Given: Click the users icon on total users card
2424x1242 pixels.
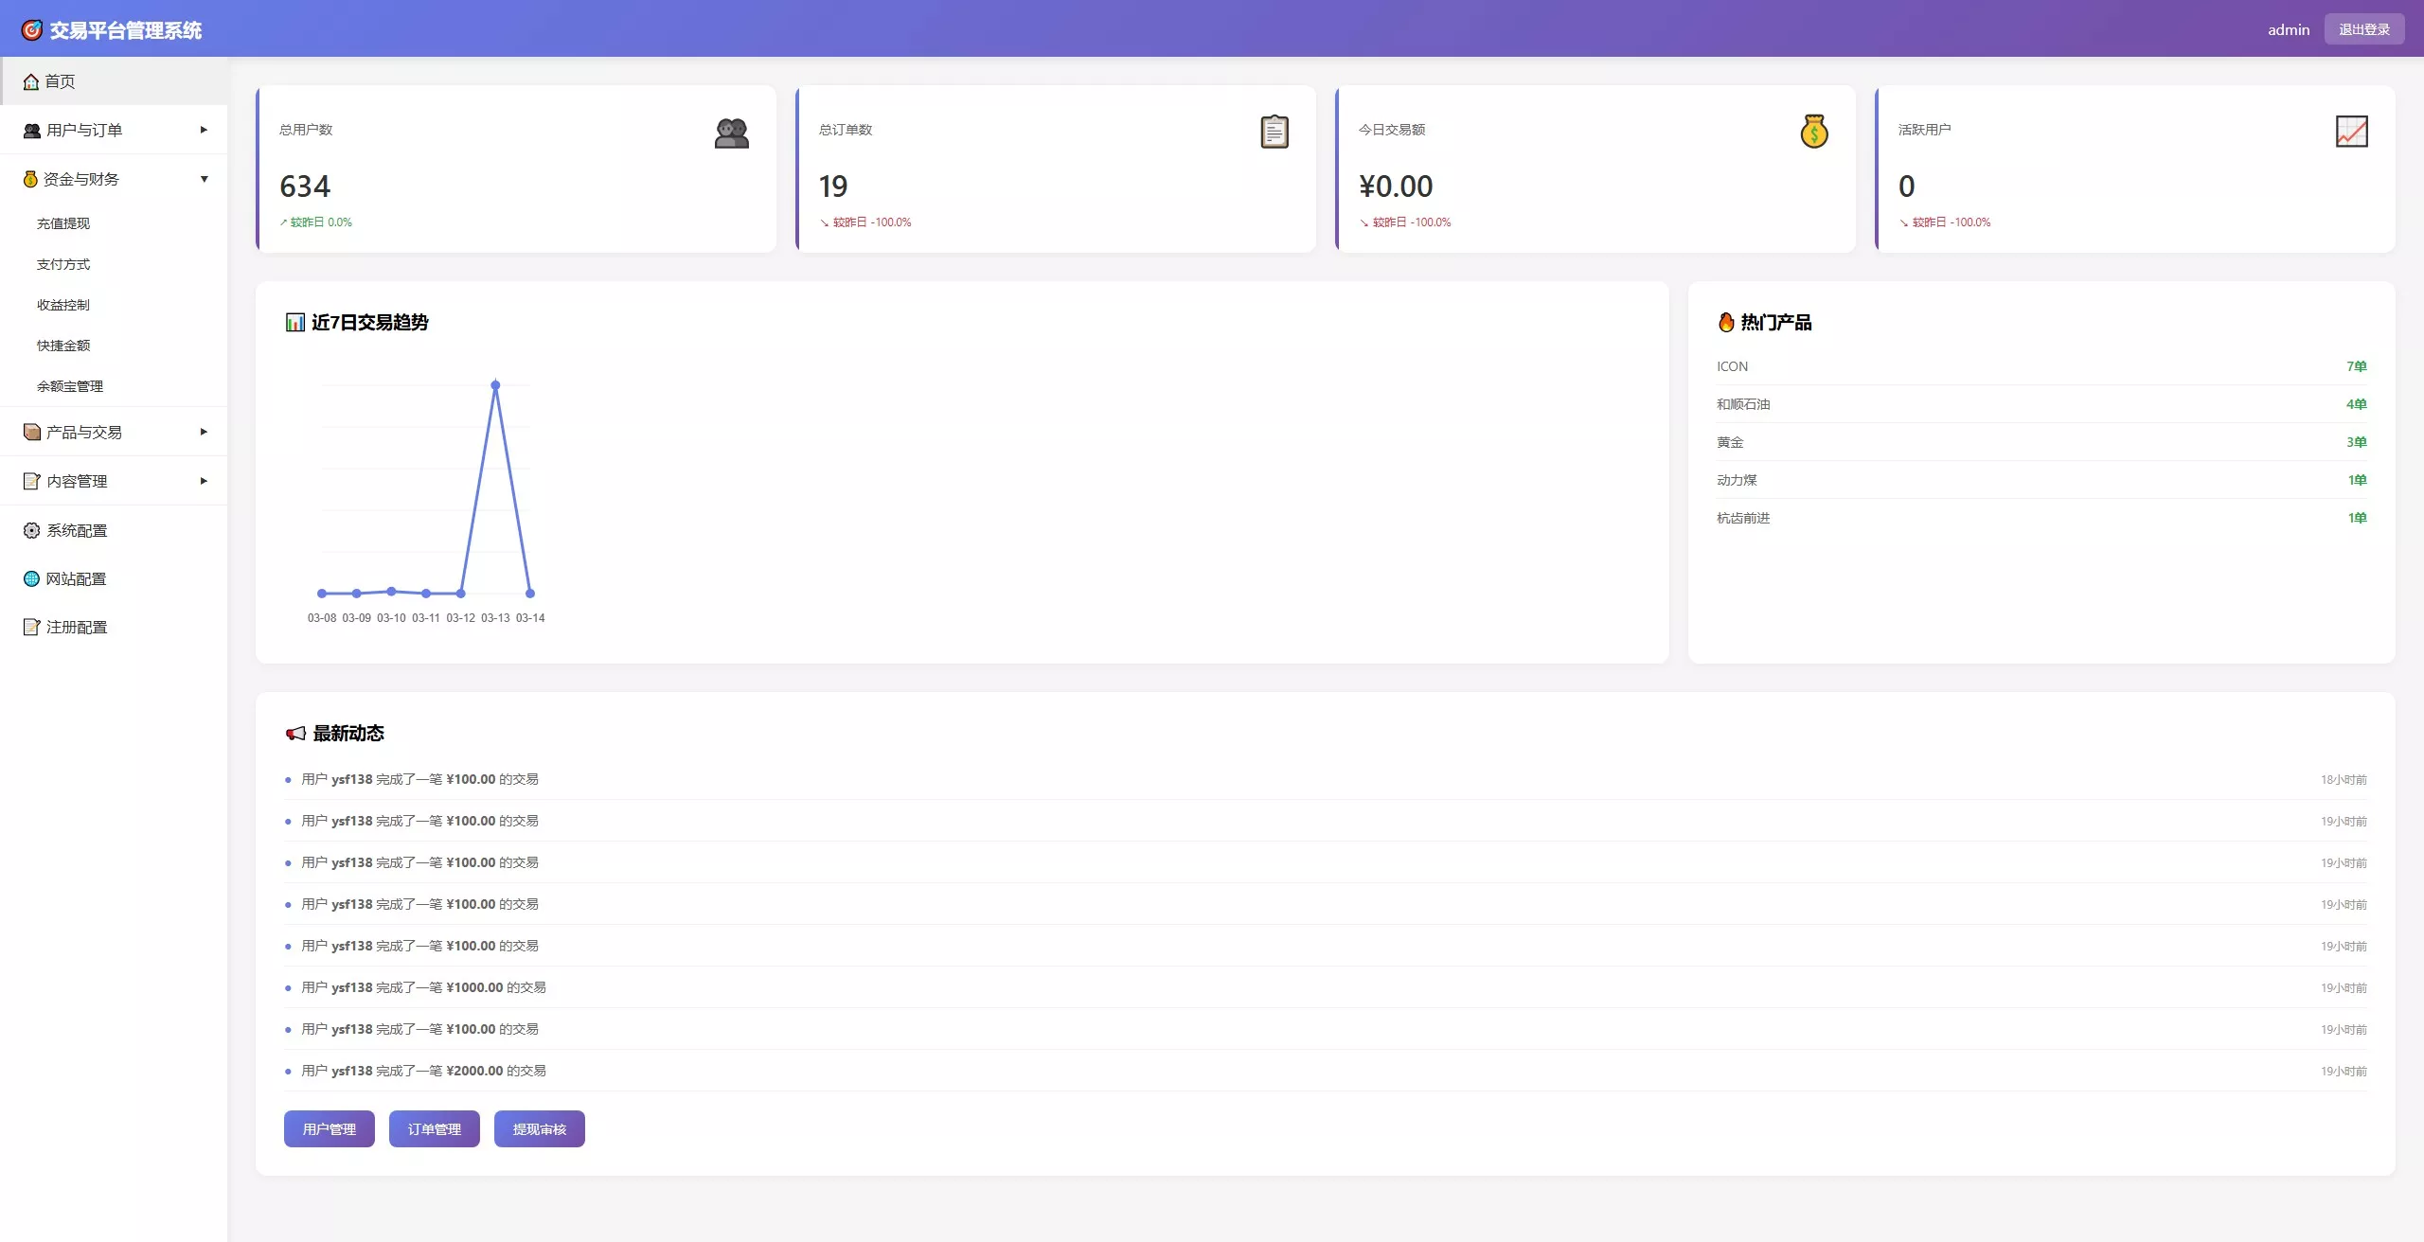Looking at the screenshot, I should click(x=731, y=133).
